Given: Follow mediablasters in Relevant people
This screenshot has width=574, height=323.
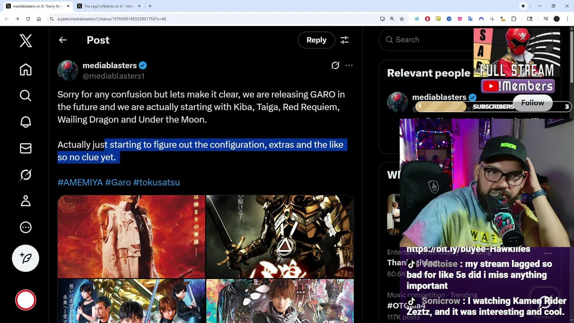Looking at the screenshot, I should pyautogui.click(x=532, y=103).
